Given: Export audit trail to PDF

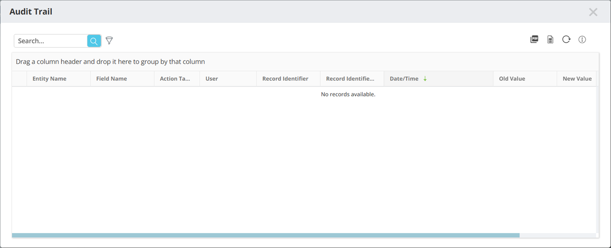Looking at the screenshot, I should [534, 40].
